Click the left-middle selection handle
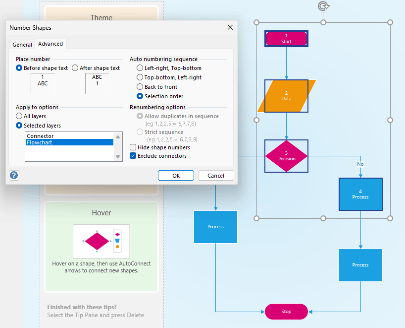The height and width of the screenshot is (328, 405). coord(256,120)
